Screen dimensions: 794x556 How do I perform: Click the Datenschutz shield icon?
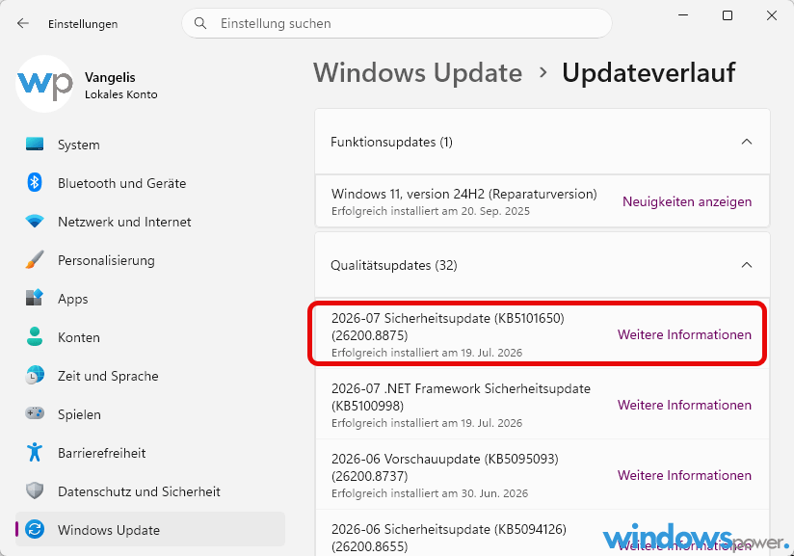click(x=35, y=490)
